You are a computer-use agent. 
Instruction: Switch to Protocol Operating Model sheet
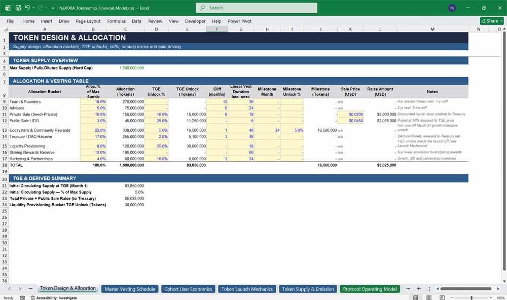click(x=370, y=289)
